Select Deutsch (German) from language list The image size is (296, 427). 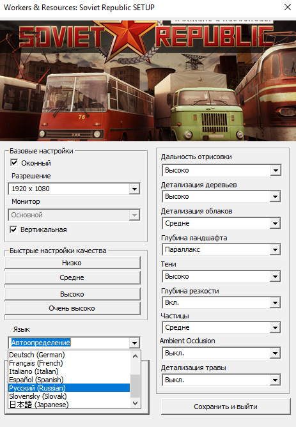pos(69,355)
